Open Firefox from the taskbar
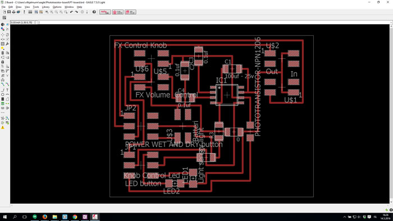The image size is (393, 221). pyautogui.click(x=44, y=217)
